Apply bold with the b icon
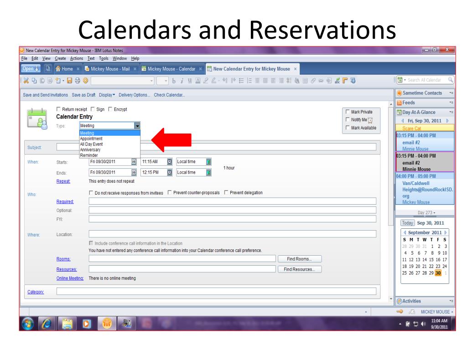 coord(174,81)
